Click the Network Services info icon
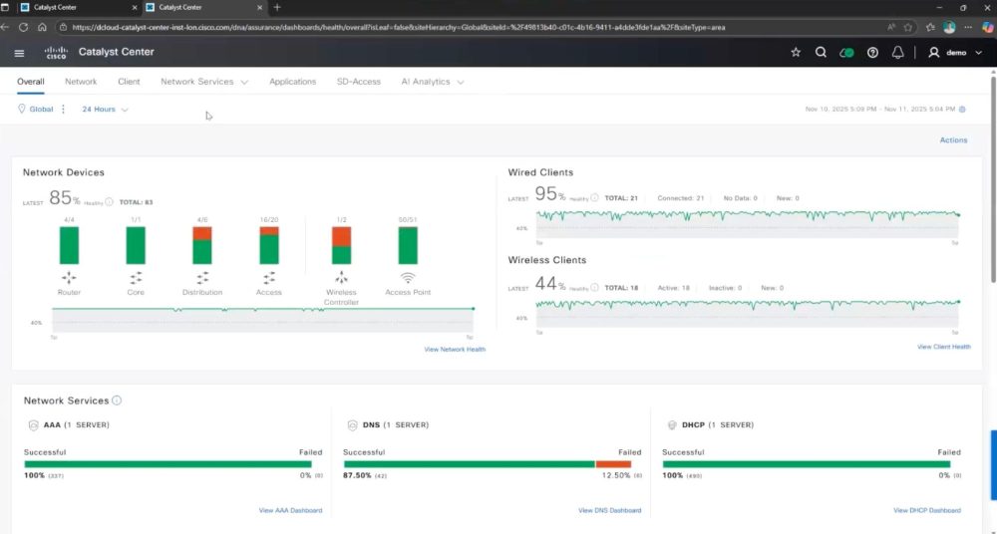 click(x=117, y=400)
